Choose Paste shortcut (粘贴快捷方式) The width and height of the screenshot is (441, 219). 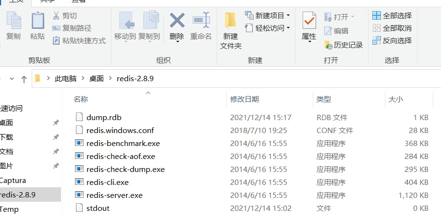click(79, 41)
